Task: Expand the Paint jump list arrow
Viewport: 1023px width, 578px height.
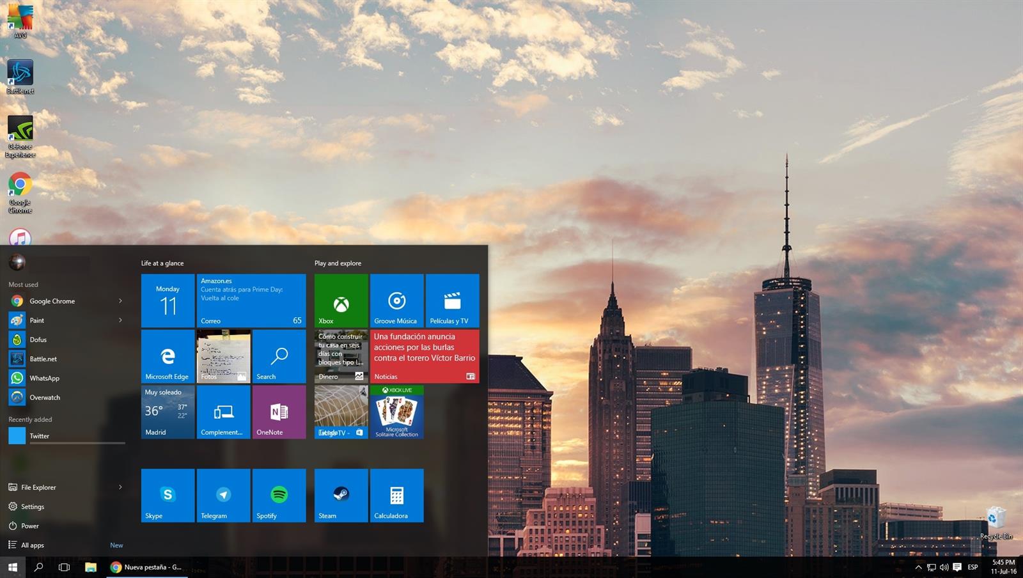Action: coord(120,320)
